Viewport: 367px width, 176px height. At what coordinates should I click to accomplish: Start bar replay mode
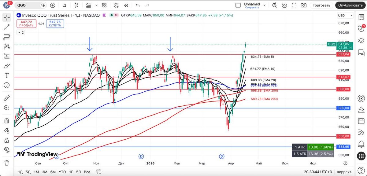click(126, 5)
